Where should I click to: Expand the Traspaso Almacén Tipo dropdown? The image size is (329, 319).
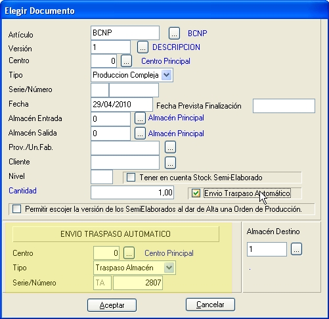[x=169, y=268]
